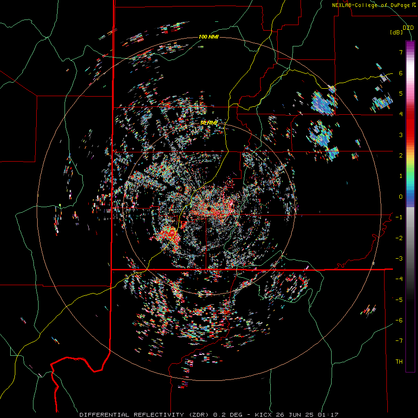Click the 5 dB label on color scale

[x=401, y=93]
